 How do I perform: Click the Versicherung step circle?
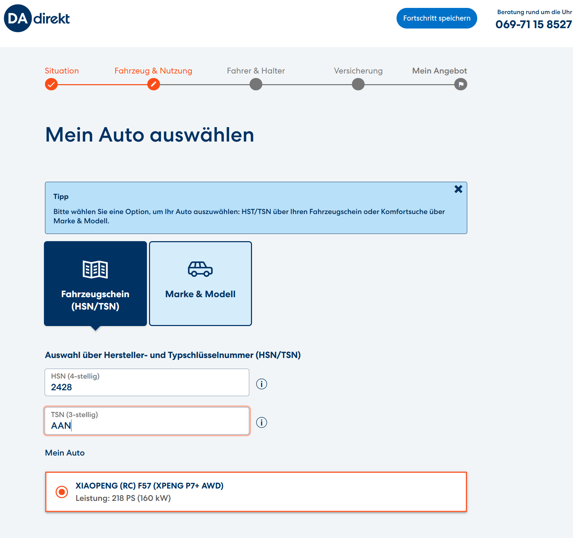click(358, 84)
